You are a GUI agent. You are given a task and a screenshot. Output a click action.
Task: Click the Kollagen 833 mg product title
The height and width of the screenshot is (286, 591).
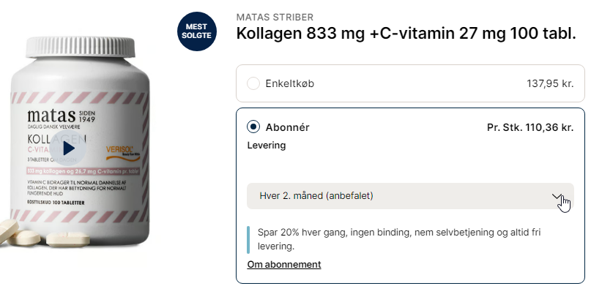406,34
